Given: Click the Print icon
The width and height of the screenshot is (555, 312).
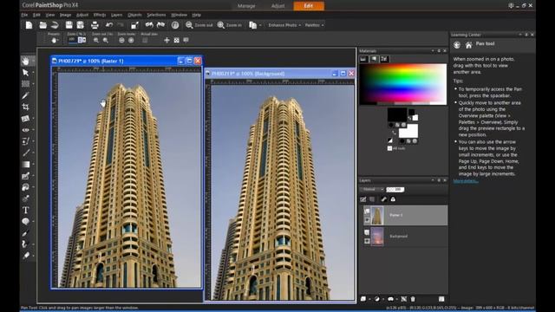Looking at the screenshot, I should point(95,25).
